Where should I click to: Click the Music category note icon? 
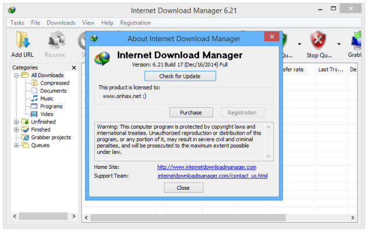[34, 98]
